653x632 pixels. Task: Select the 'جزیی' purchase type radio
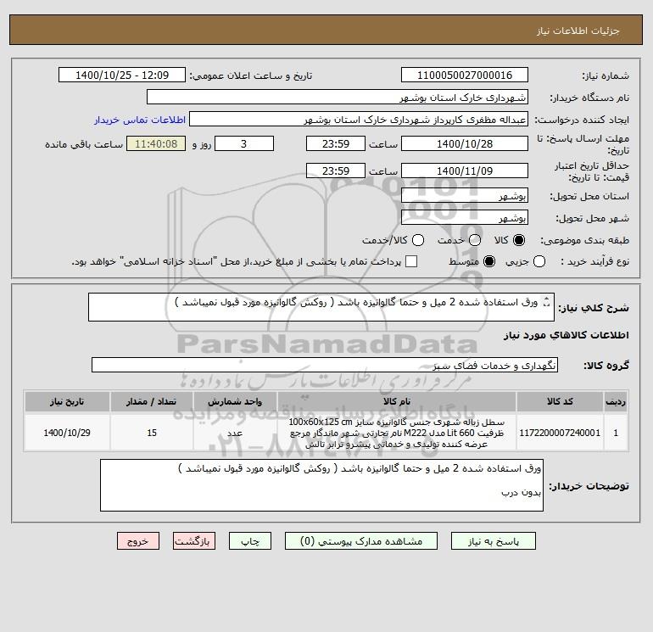click(x=539, y=261)
